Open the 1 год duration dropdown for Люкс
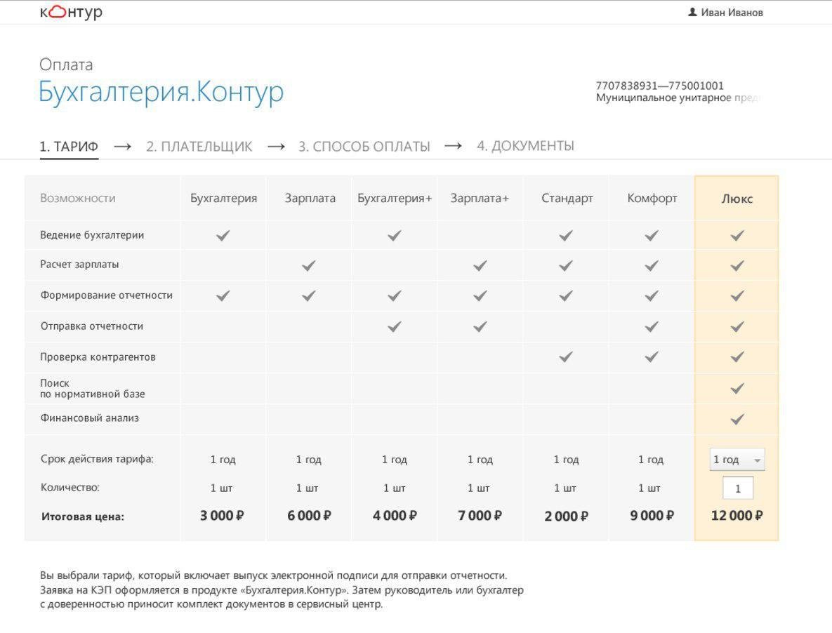Image resolution: width=832 pixels, height=633 pixels. click(x=737, y=460)
